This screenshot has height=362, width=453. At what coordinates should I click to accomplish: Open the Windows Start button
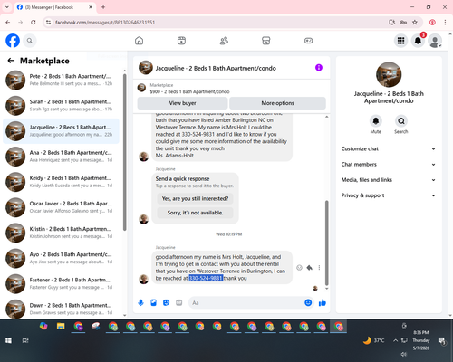pos(8,340)
